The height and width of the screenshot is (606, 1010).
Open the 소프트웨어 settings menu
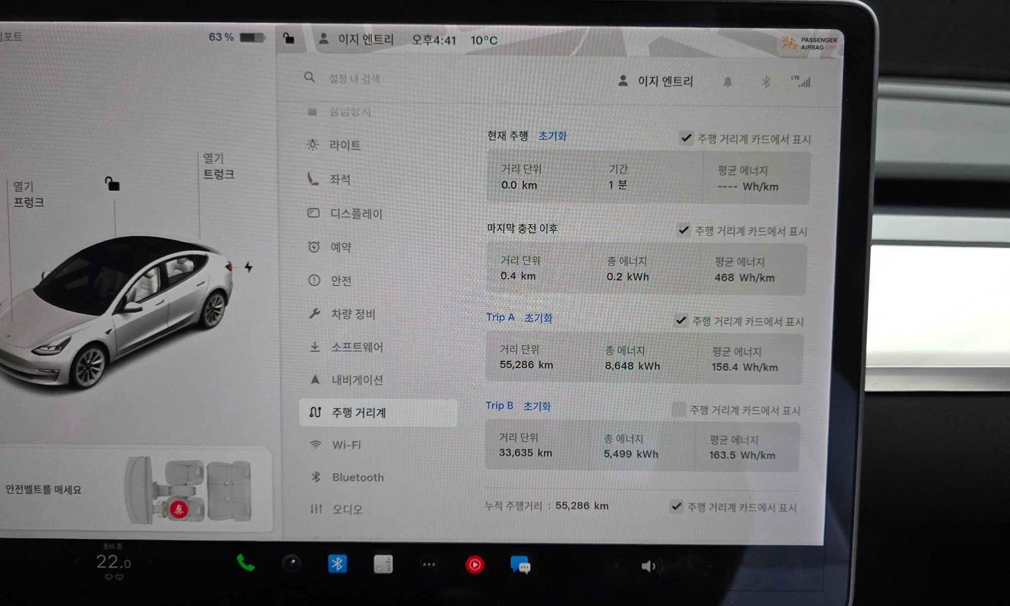(x=357, y=347)
